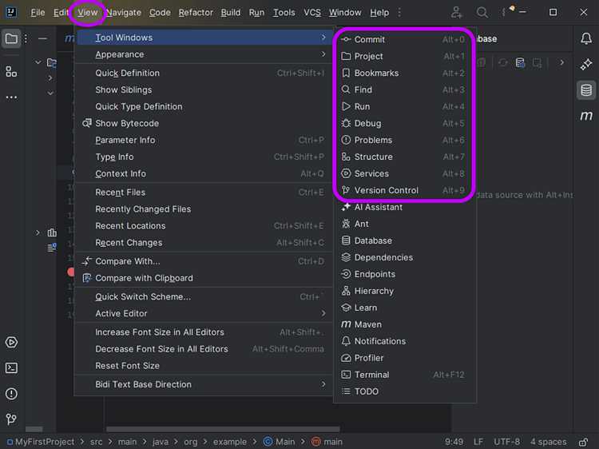This screenshot has width=599, height=449.
Task: Click the IntelliJ IDEA logo icon
Action: pyautogui.click(x=11, y=12)
